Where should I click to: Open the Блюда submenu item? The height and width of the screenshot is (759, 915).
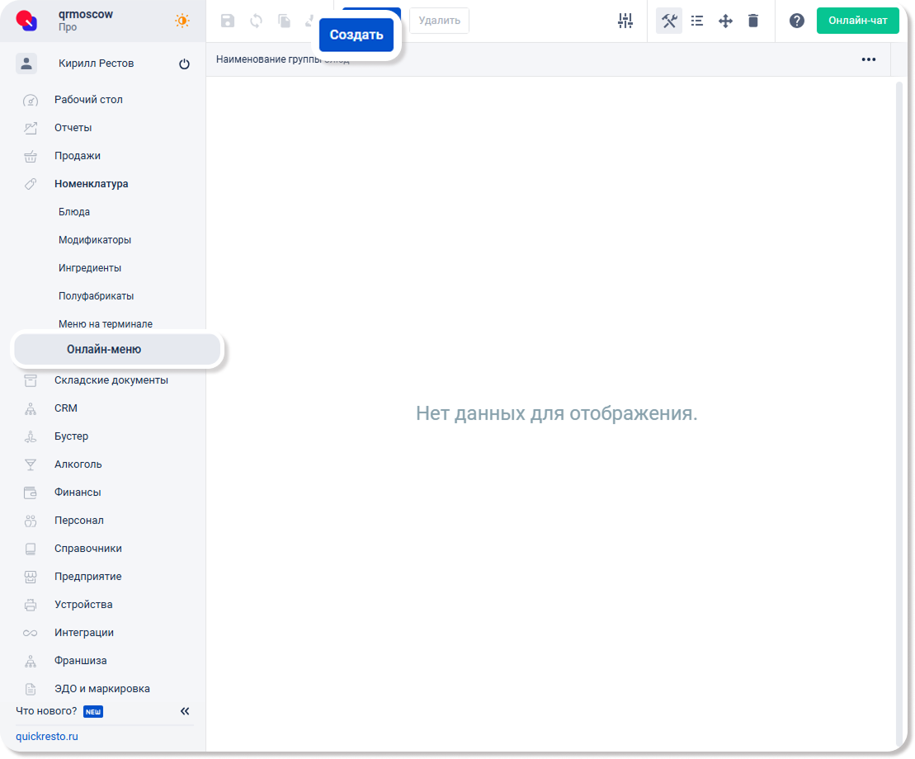[74, 212]
